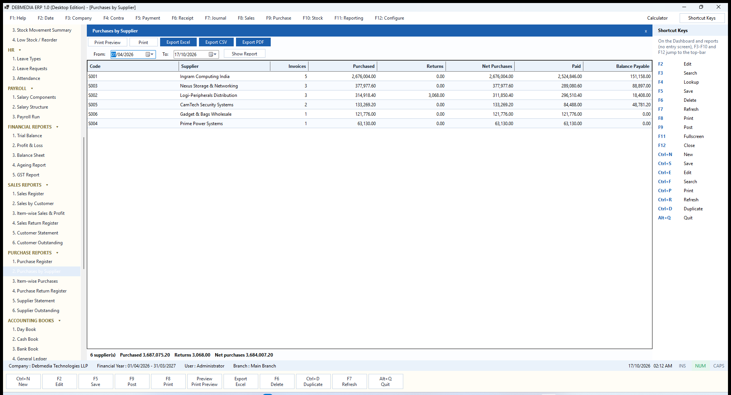Open Profit & Loss report
The height and width of the screenshot is (395, 731).
pyautogui.click(x=28, y=145)
